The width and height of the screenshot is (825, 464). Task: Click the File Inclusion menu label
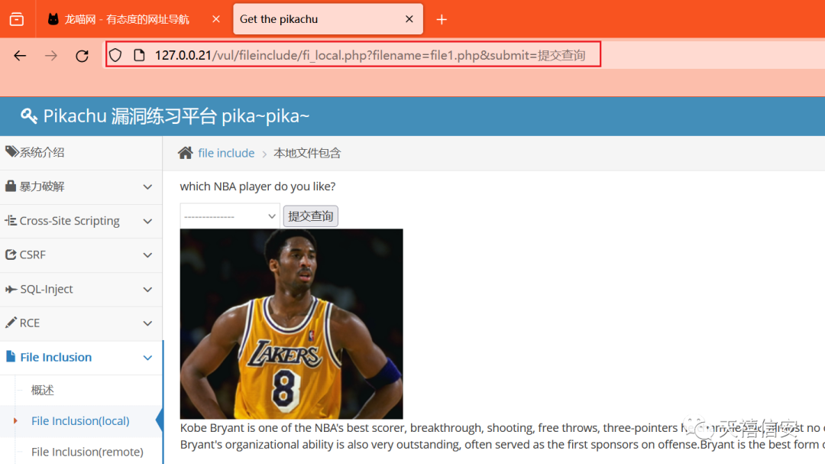56,357
